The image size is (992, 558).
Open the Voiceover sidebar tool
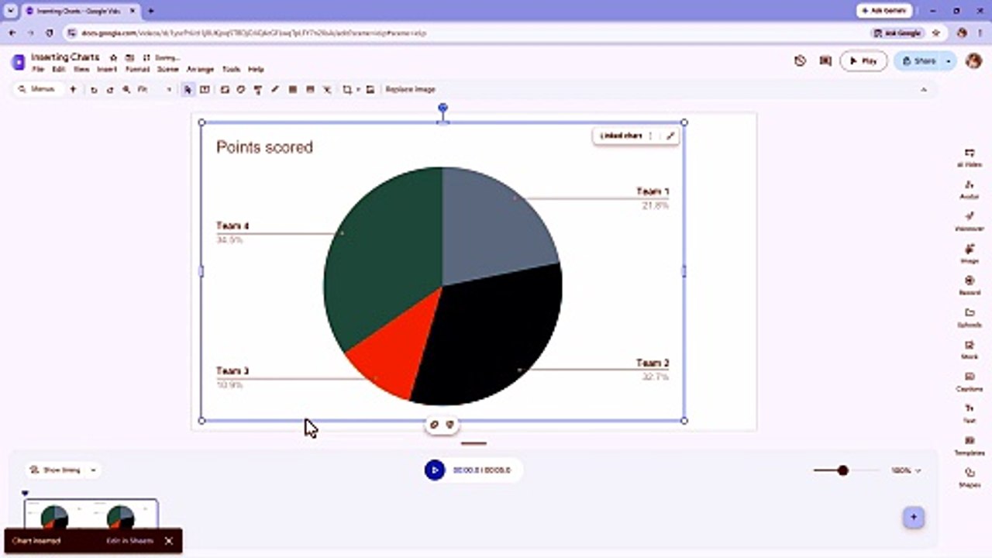click(x=970, y=222)
